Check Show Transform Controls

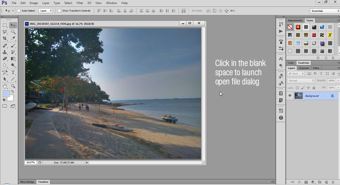(x=59, y=11)
